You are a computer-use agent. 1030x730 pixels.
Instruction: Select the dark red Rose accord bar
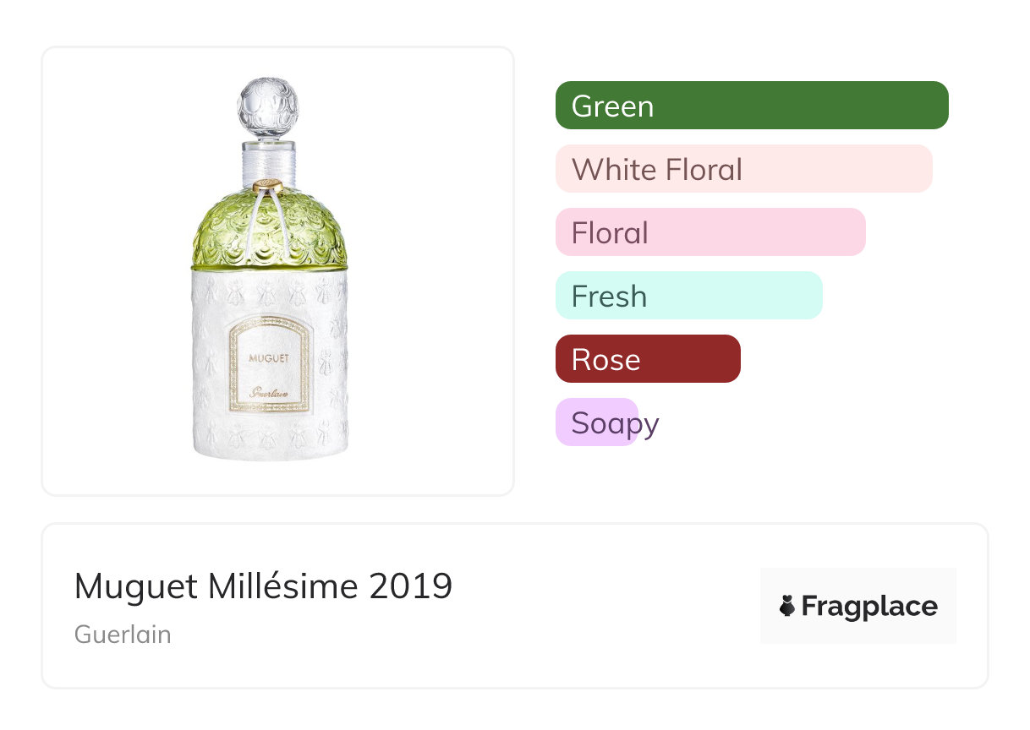click(x=648, y=359)
